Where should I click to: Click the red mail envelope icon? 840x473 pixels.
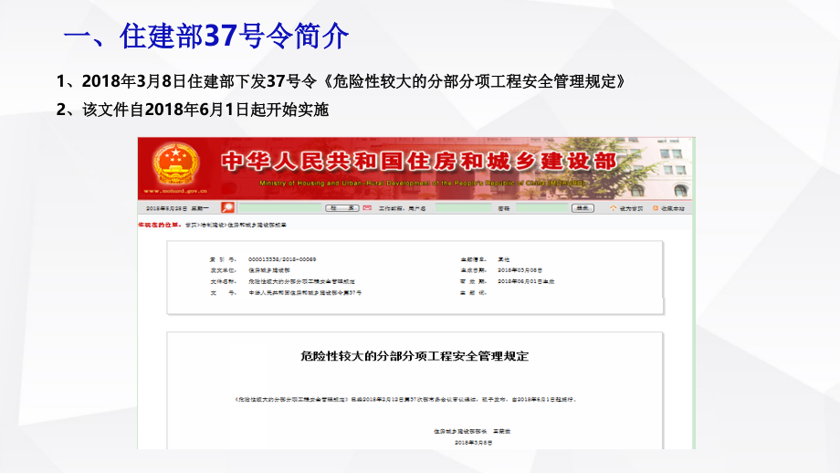point(367,208)
